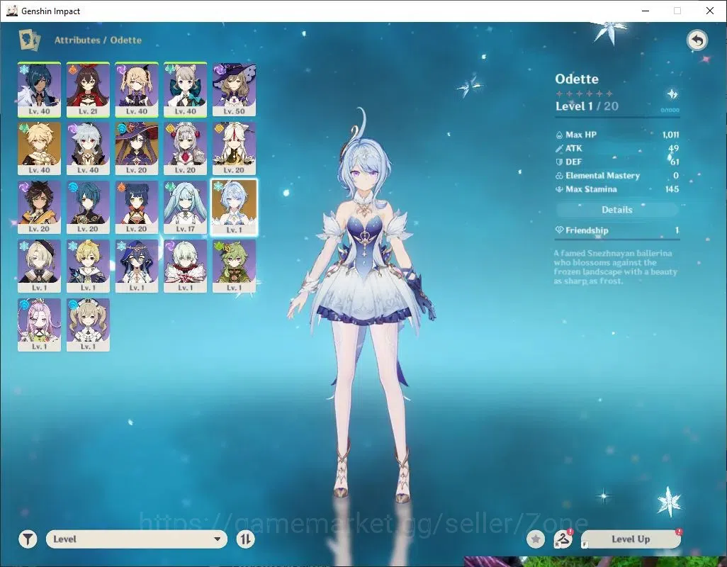Click the ATK stat row
The image size is (727, 567).
617,148
